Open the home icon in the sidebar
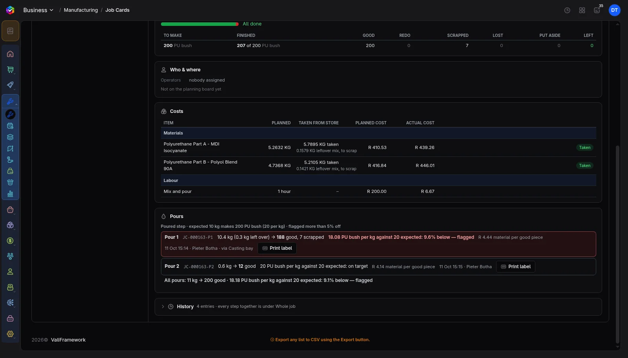Viewport: 628px width, 358px height. click(10, 54)
